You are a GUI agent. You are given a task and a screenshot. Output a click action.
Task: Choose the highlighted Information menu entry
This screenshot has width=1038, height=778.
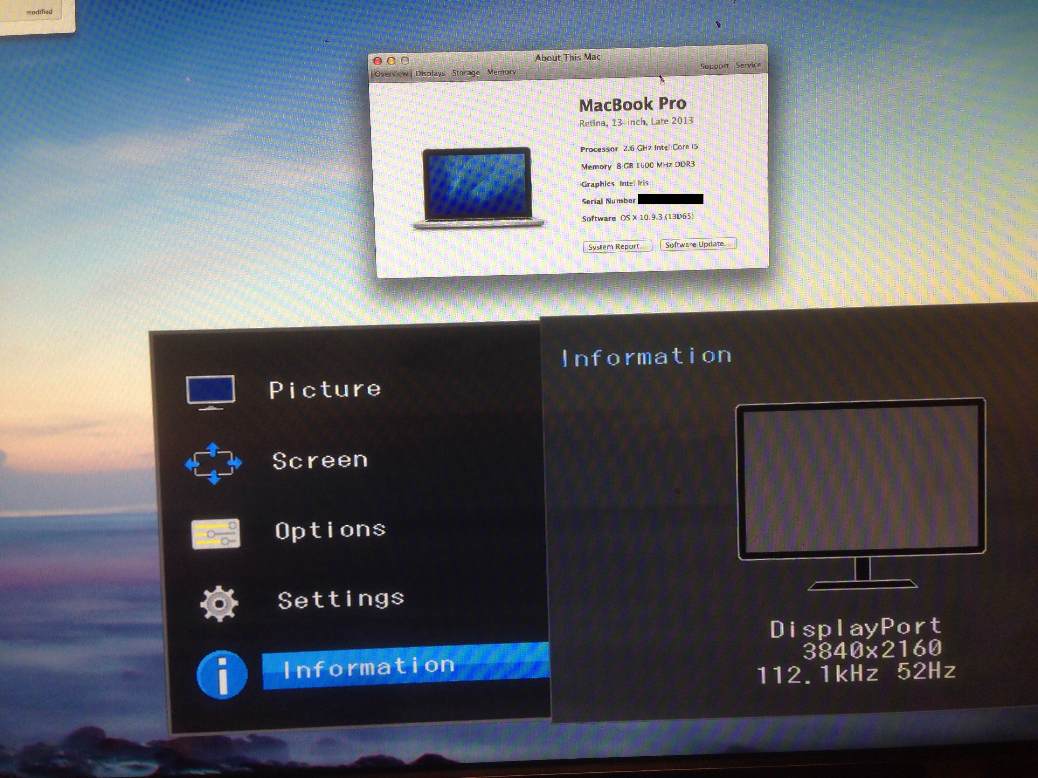pyautogui.click(x=405, y=667)
